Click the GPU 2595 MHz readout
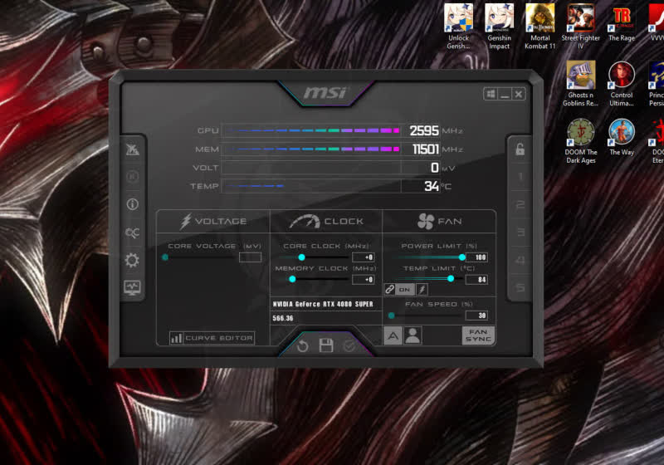 [x=424, y=130]
